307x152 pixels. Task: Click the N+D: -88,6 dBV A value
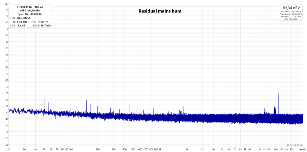coord(20,18)
